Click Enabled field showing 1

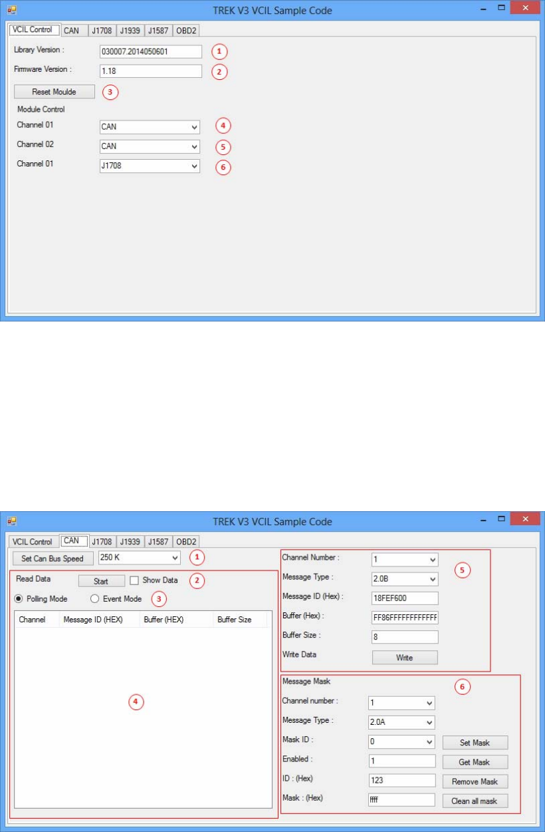[401, 761]
